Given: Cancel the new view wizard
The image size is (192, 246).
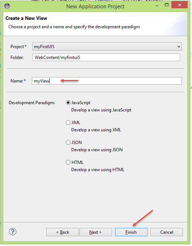Looking at the screenshot, I should coord(167,232).
